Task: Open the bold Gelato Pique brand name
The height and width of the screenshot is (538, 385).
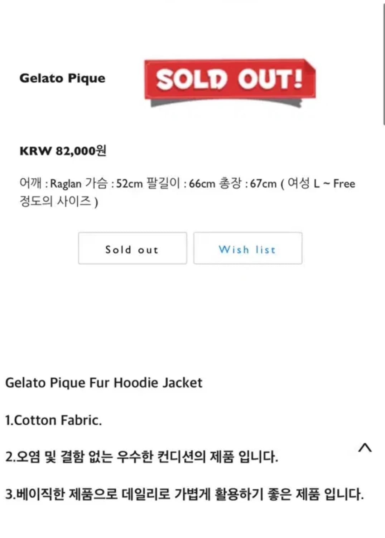Action: tap(62, 78)
